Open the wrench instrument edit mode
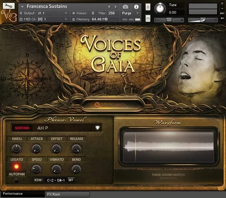226x198 pixels. tap(9, 6)
